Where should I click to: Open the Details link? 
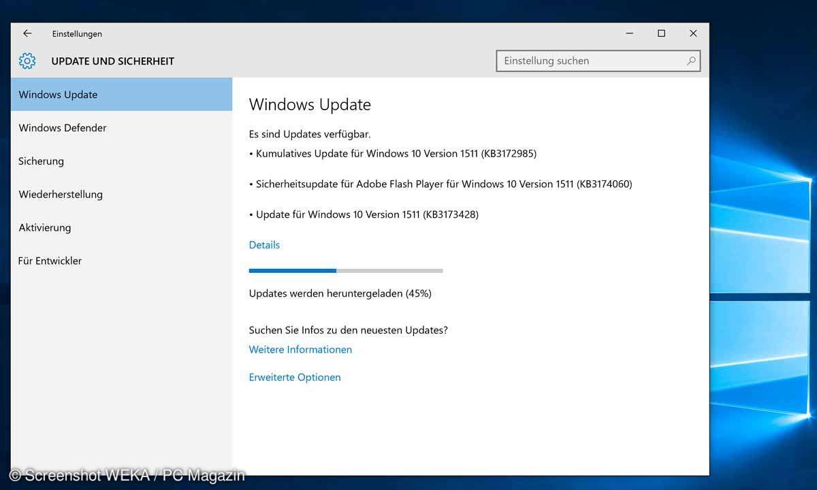[x=264, y=245]
